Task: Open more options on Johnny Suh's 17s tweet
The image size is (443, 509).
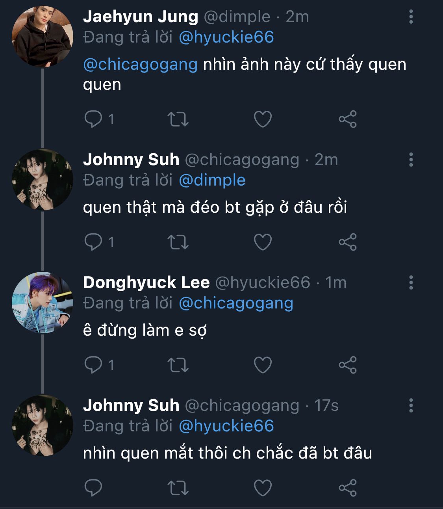Action: (411, 406)
